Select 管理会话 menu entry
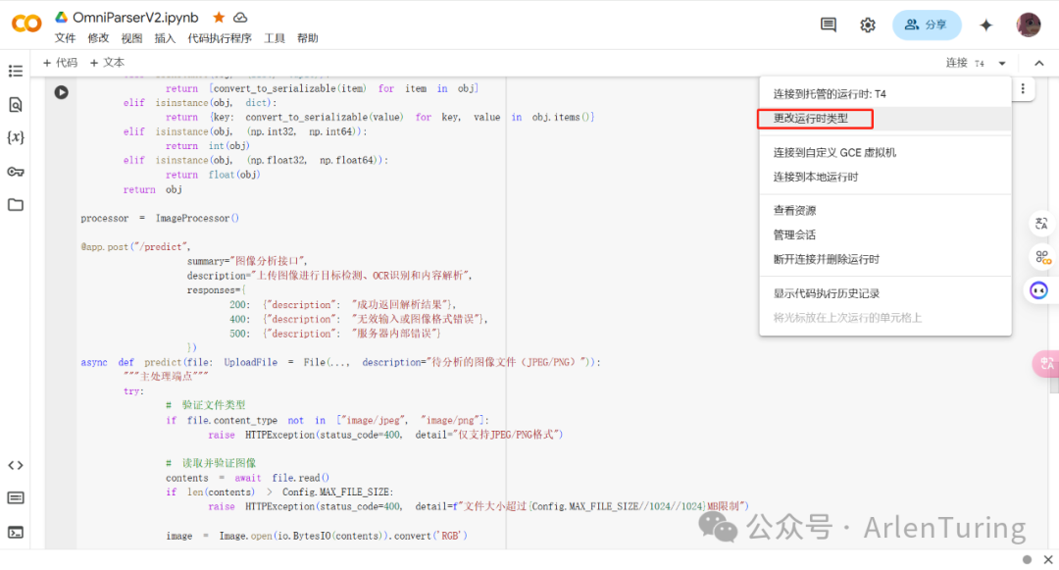The width and height of the screenshot is (1059, 570). [884, 235]
